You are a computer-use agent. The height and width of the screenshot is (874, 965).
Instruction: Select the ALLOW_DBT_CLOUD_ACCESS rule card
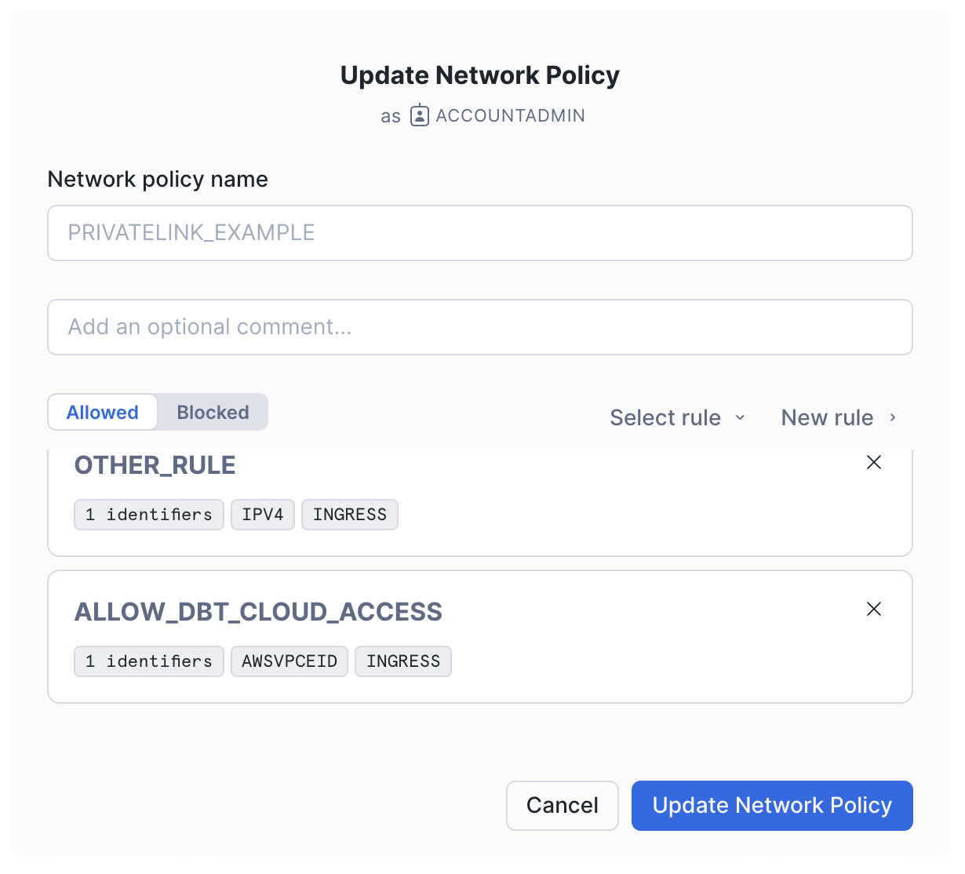click(258, 612)
